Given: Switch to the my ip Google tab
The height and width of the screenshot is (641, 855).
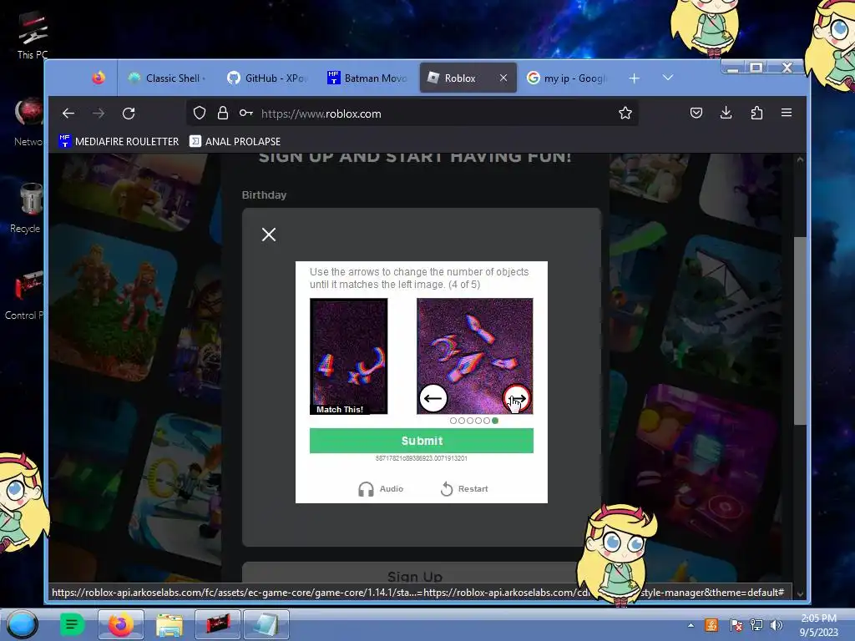Looking at the screenshot, I should tap(567, 78).
